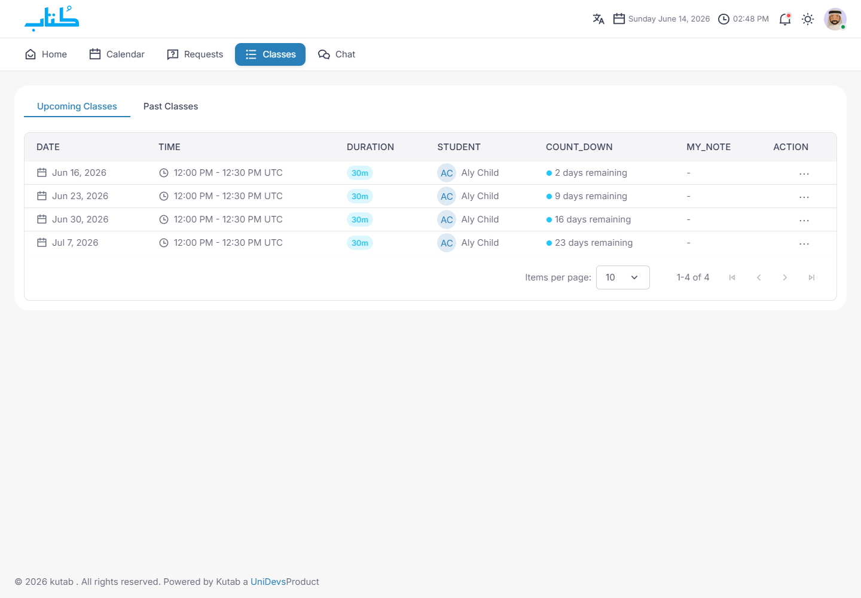Open the Calendar page
The width and height of the screenshot is (861, 598).
click(117, 54)
